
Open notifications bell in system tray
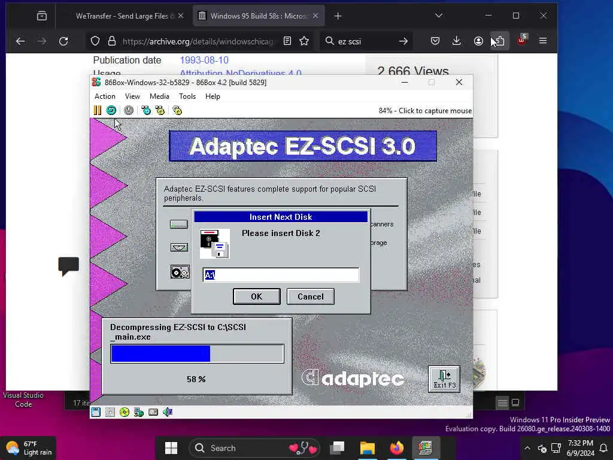603,448
